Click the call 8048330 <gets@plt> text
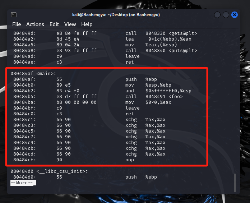 (x=161, y=33)
